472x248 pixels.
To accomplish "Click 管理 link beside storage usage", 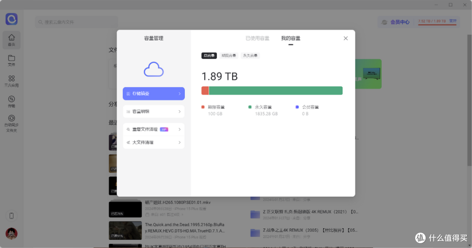I will pyautogui.click(x=453, y=21).
